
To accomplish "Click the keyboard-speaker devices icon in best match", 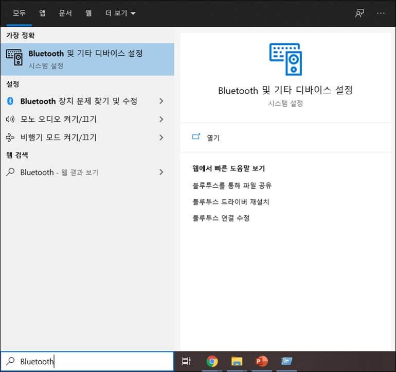I will pos(14,57).
